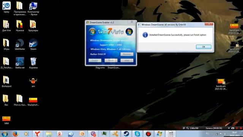Click the Flag.wmv desktop label
Image resolution: width=243 pixels, height=137 pixels.
100,68
